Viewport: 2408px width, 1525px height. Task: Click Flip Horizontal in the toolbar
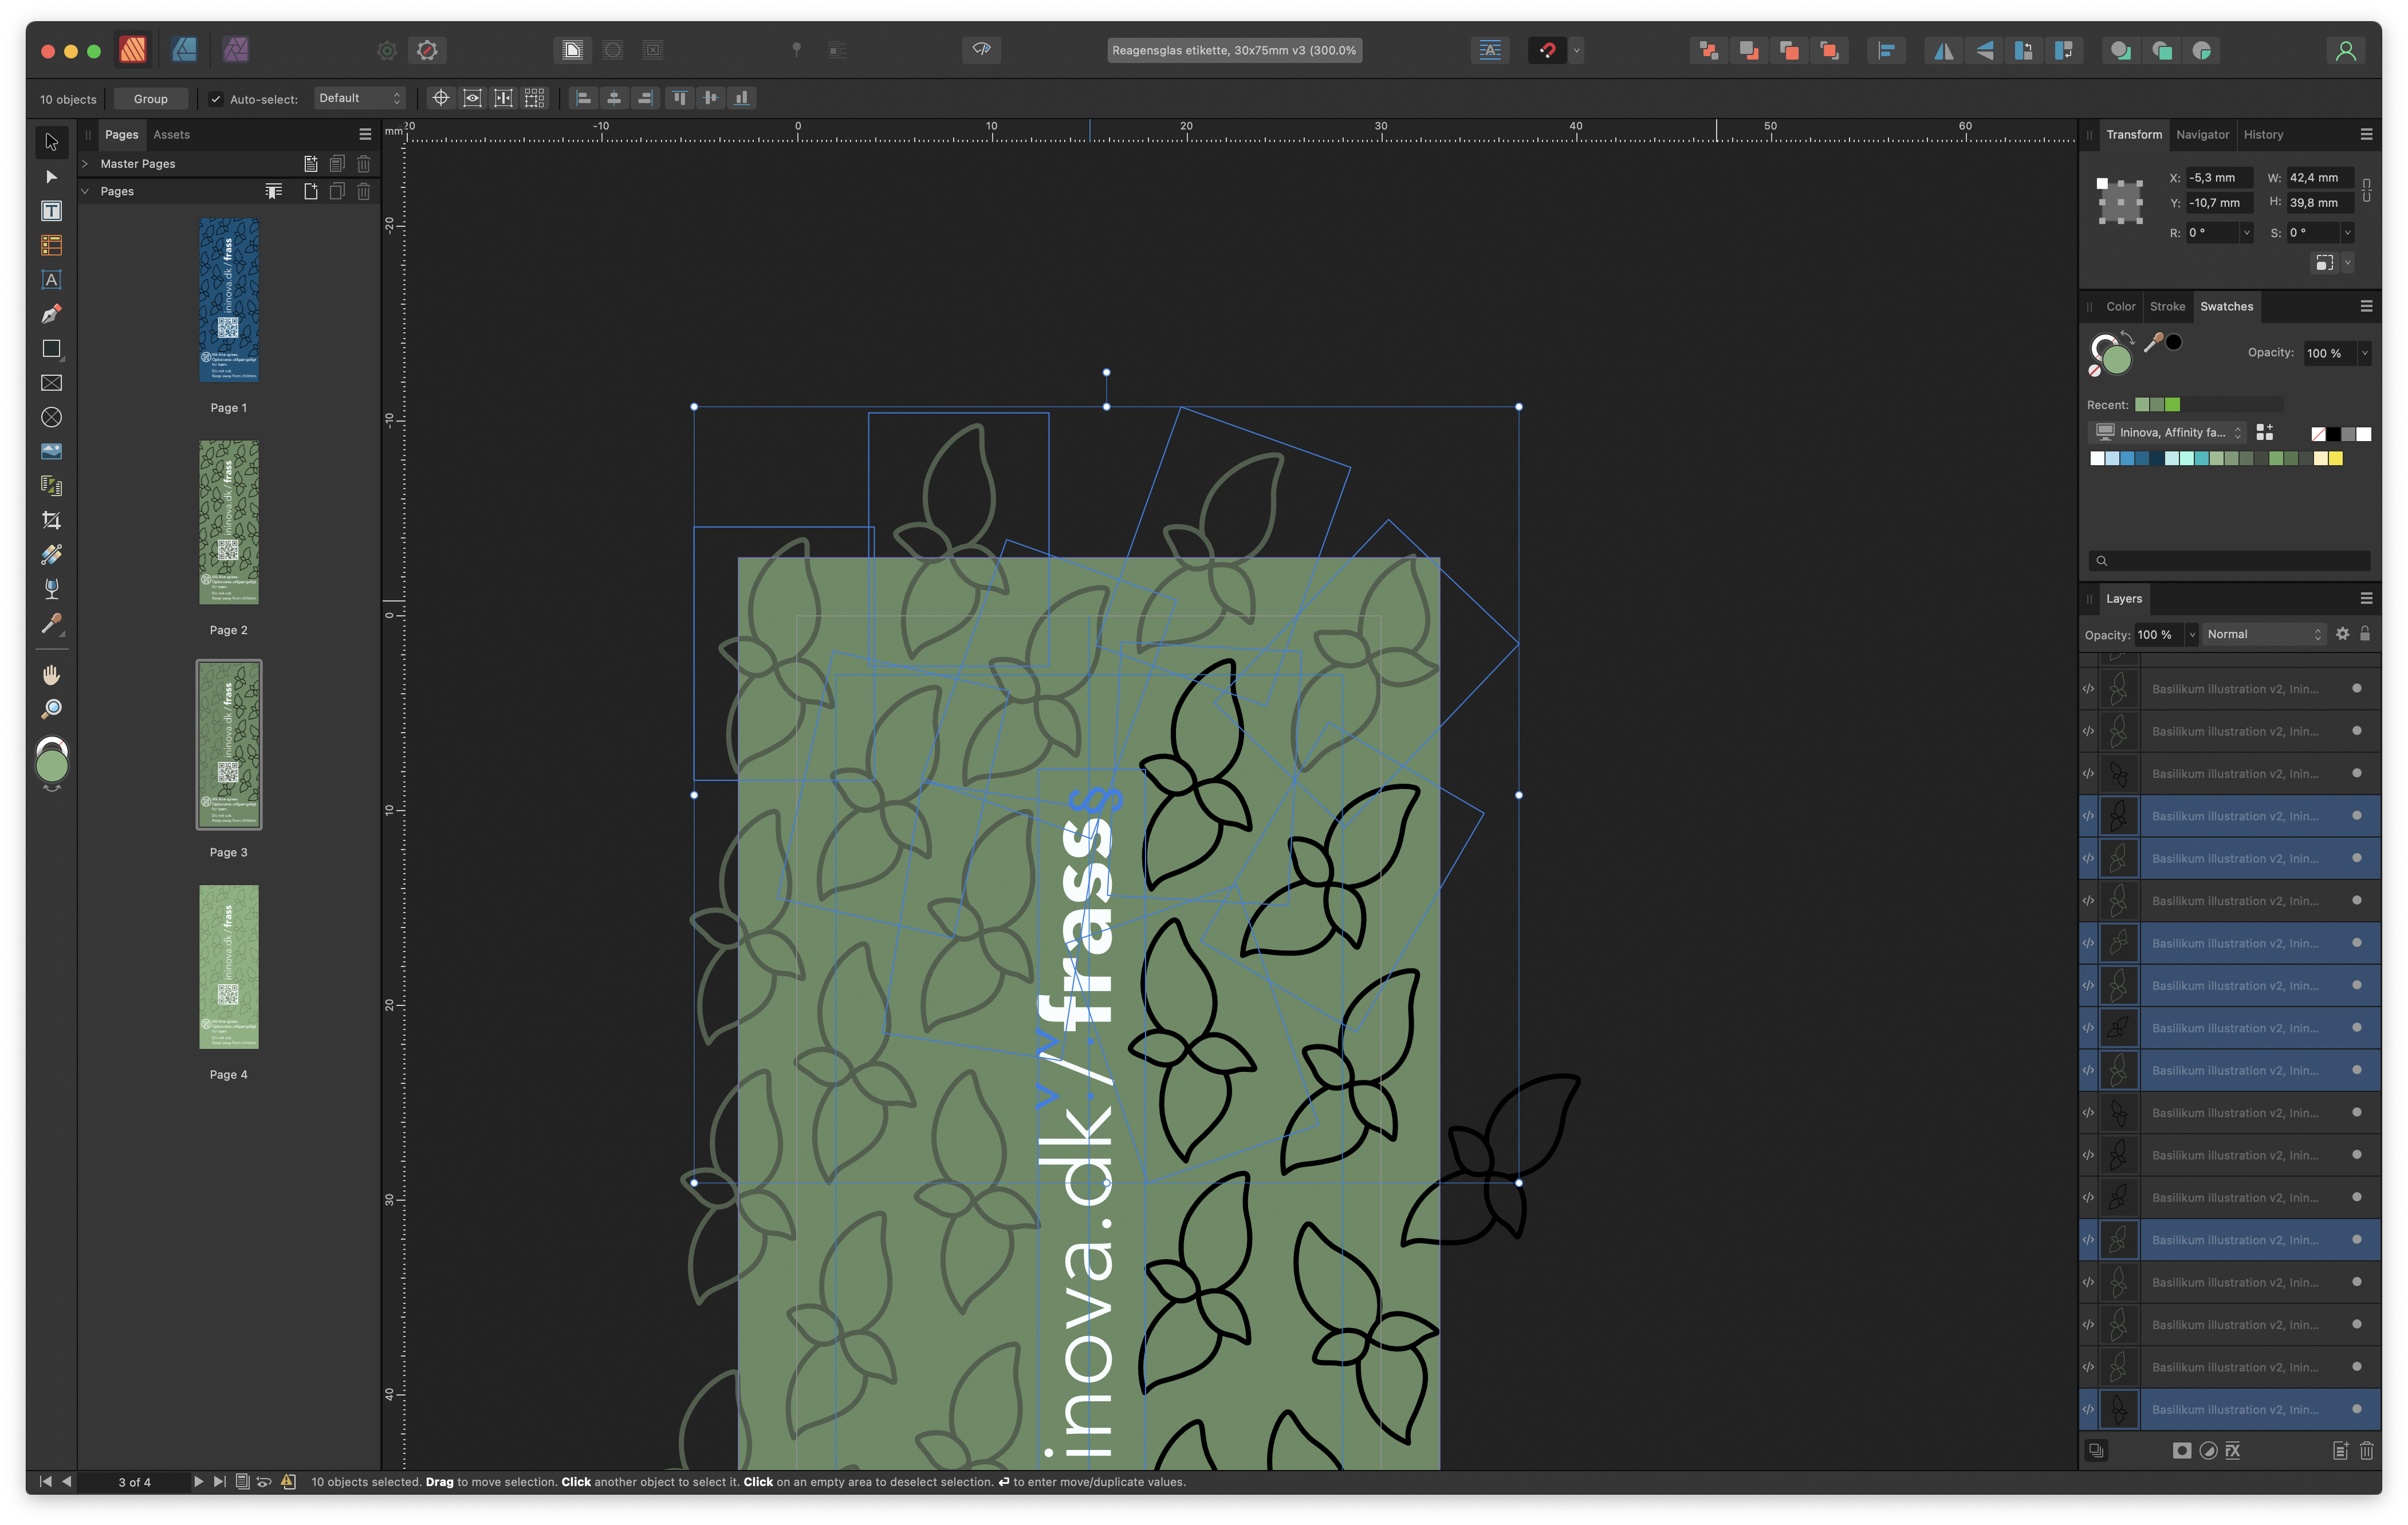1943,50
